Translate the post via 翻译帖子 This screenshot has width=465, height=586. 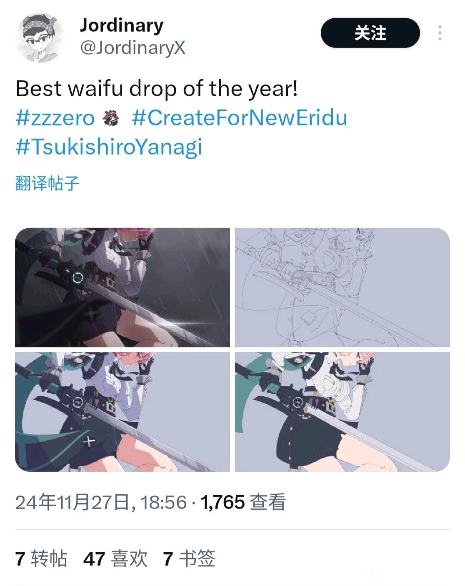(47, 183)
